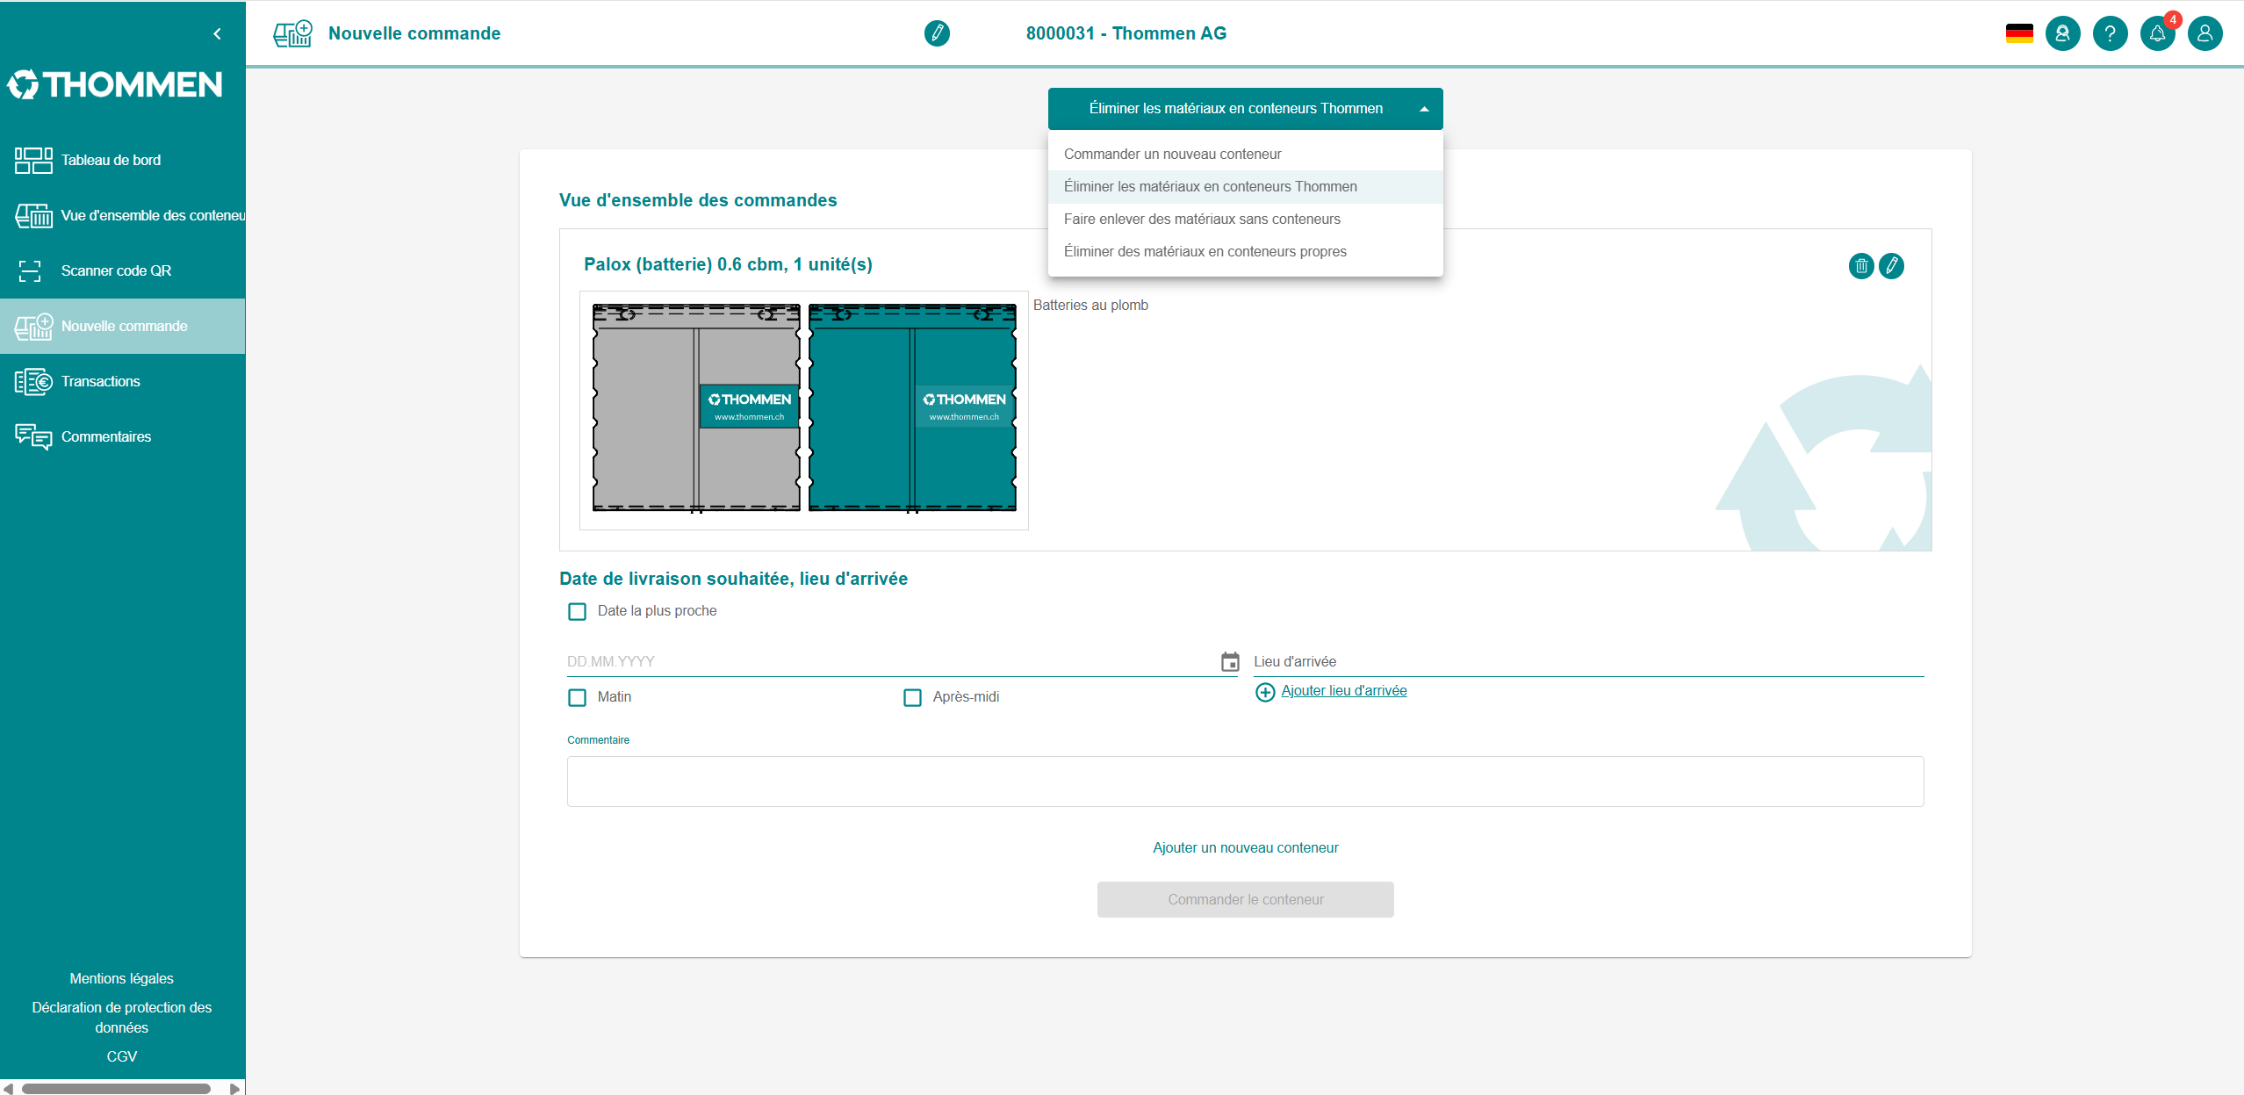Click the Commentaire text box
Image resolution: width=2244 pixels, height=1095 pixels.
pyautogui.click(x=1245, y=782)
